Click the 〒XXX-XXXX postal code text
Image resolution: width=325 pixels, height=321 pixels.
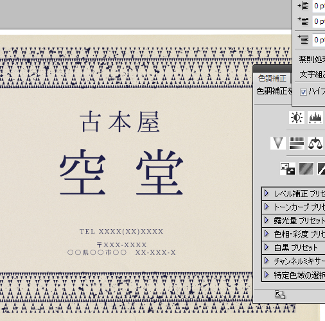[x=121, y=245]
